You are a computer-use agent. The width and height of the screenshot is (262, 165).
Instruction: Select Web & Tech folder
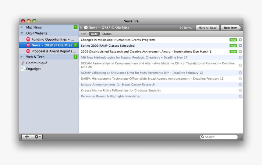tap(49, 57)
